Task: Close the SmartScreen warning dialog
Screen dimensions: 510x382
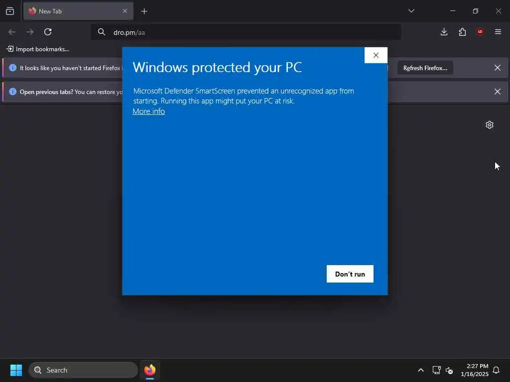Action: click(376, 55)
